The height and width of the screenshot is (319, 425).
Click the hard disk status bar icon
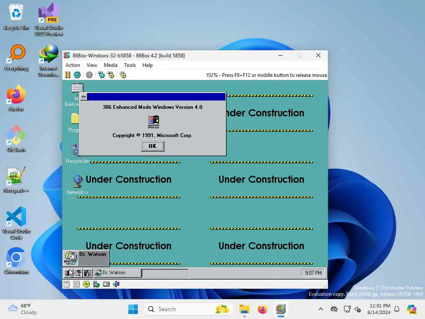106,284
